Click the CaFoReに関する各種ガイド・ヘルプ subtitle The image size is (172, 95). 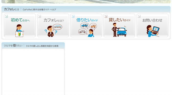pos(39,10)
